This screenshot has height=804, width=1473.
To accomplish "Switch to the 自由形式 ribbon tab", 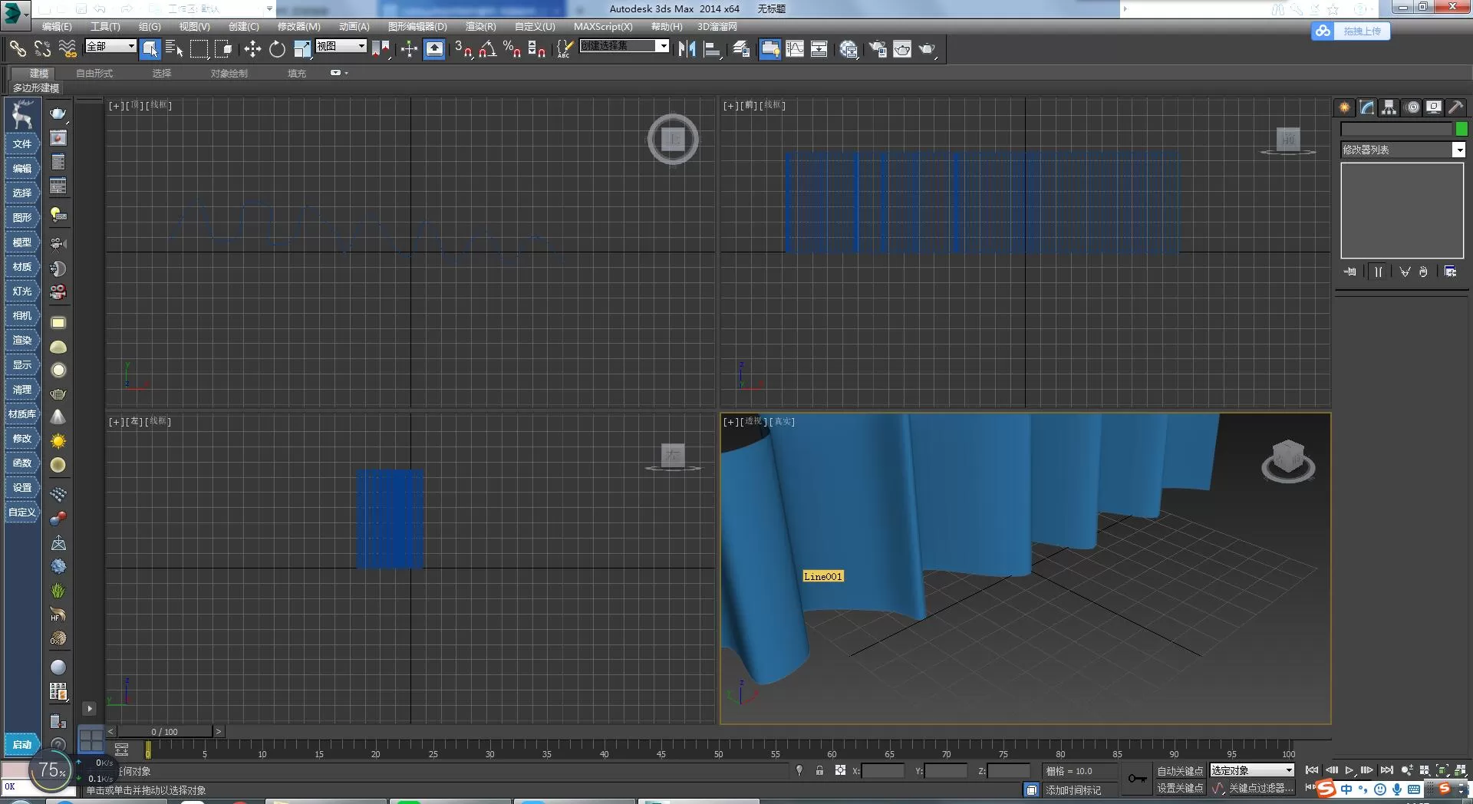I will pos(94,74).
